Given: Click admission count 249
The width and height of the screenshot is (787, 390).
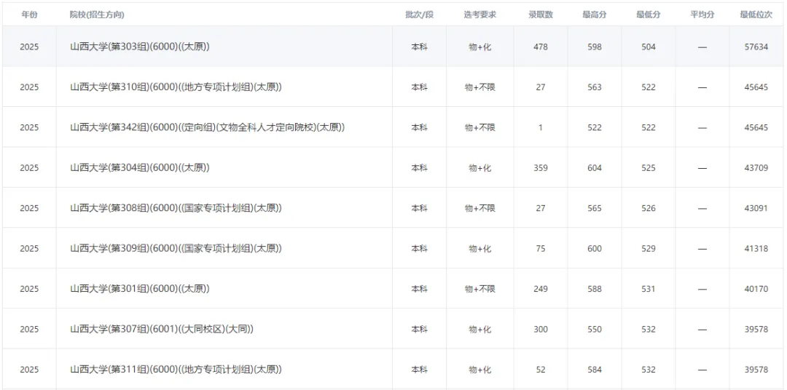Looking at the screenshot, I should [x=541, y=289].
